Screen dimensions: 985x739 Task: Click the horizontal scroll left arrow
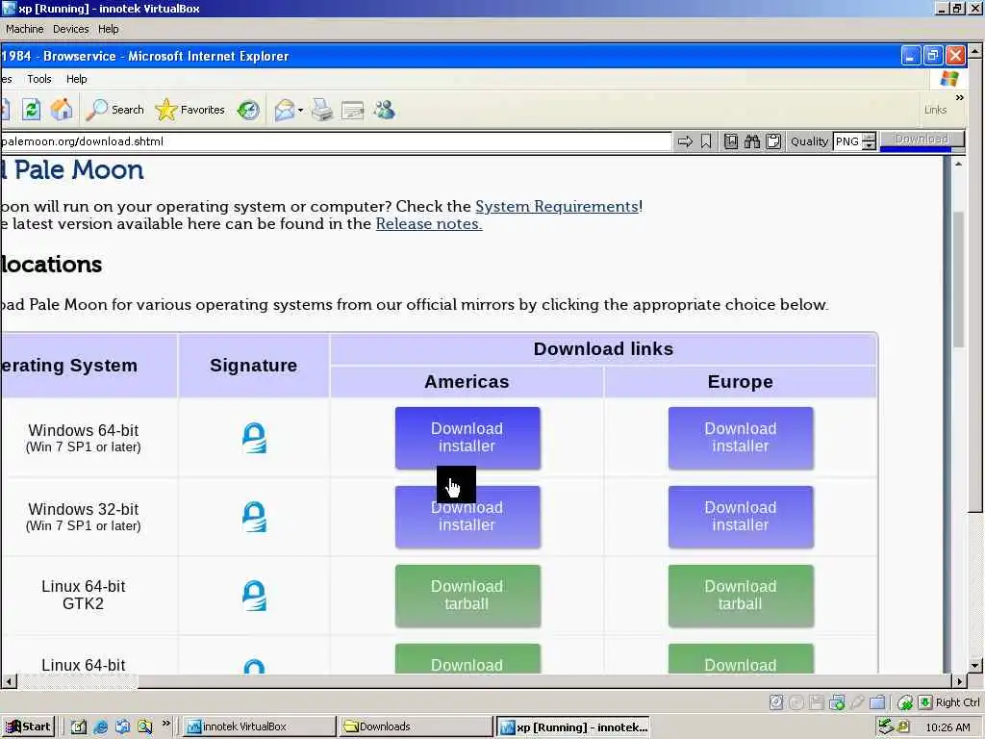(8, 681)
